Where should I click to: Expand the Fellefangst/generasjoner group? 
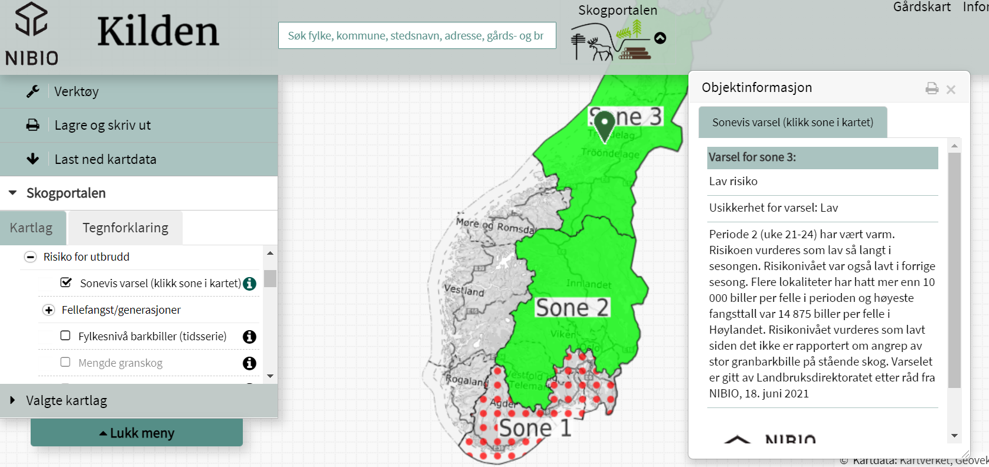click(x=48, y=310)
